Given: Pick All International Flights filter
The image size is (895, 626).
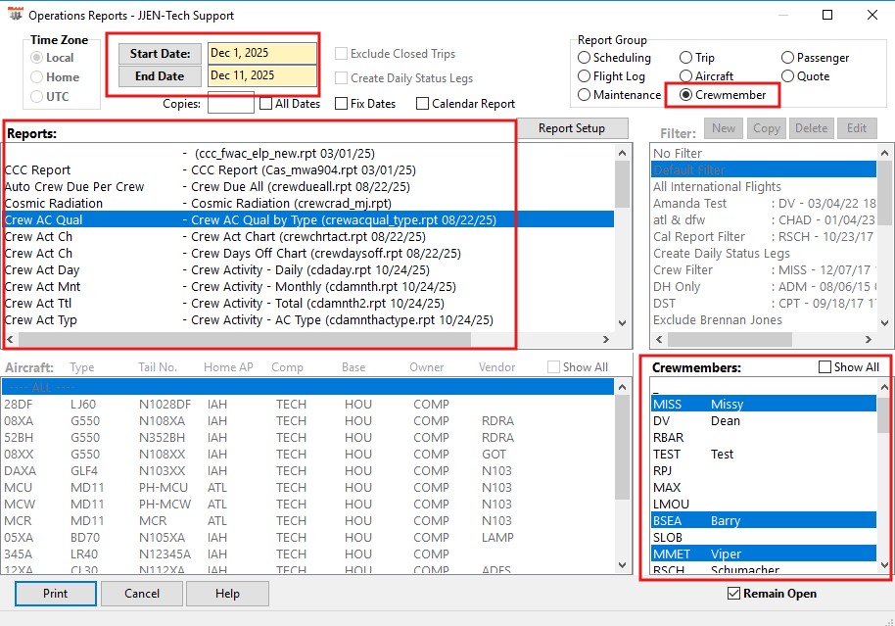Looking at the screenshot, I should pos(718,187).
